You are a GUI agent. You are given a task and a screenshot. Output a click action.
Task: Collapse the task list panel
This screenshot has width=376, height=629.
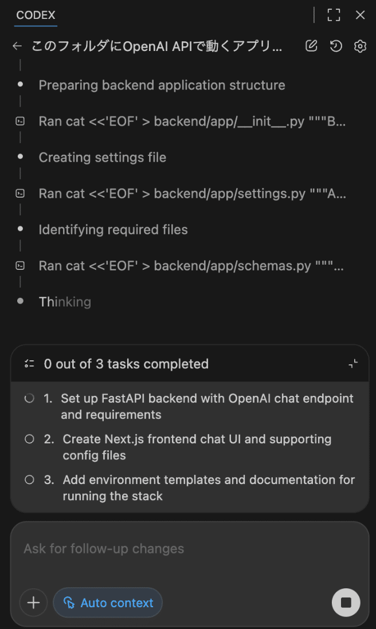(x=354, y=363)
